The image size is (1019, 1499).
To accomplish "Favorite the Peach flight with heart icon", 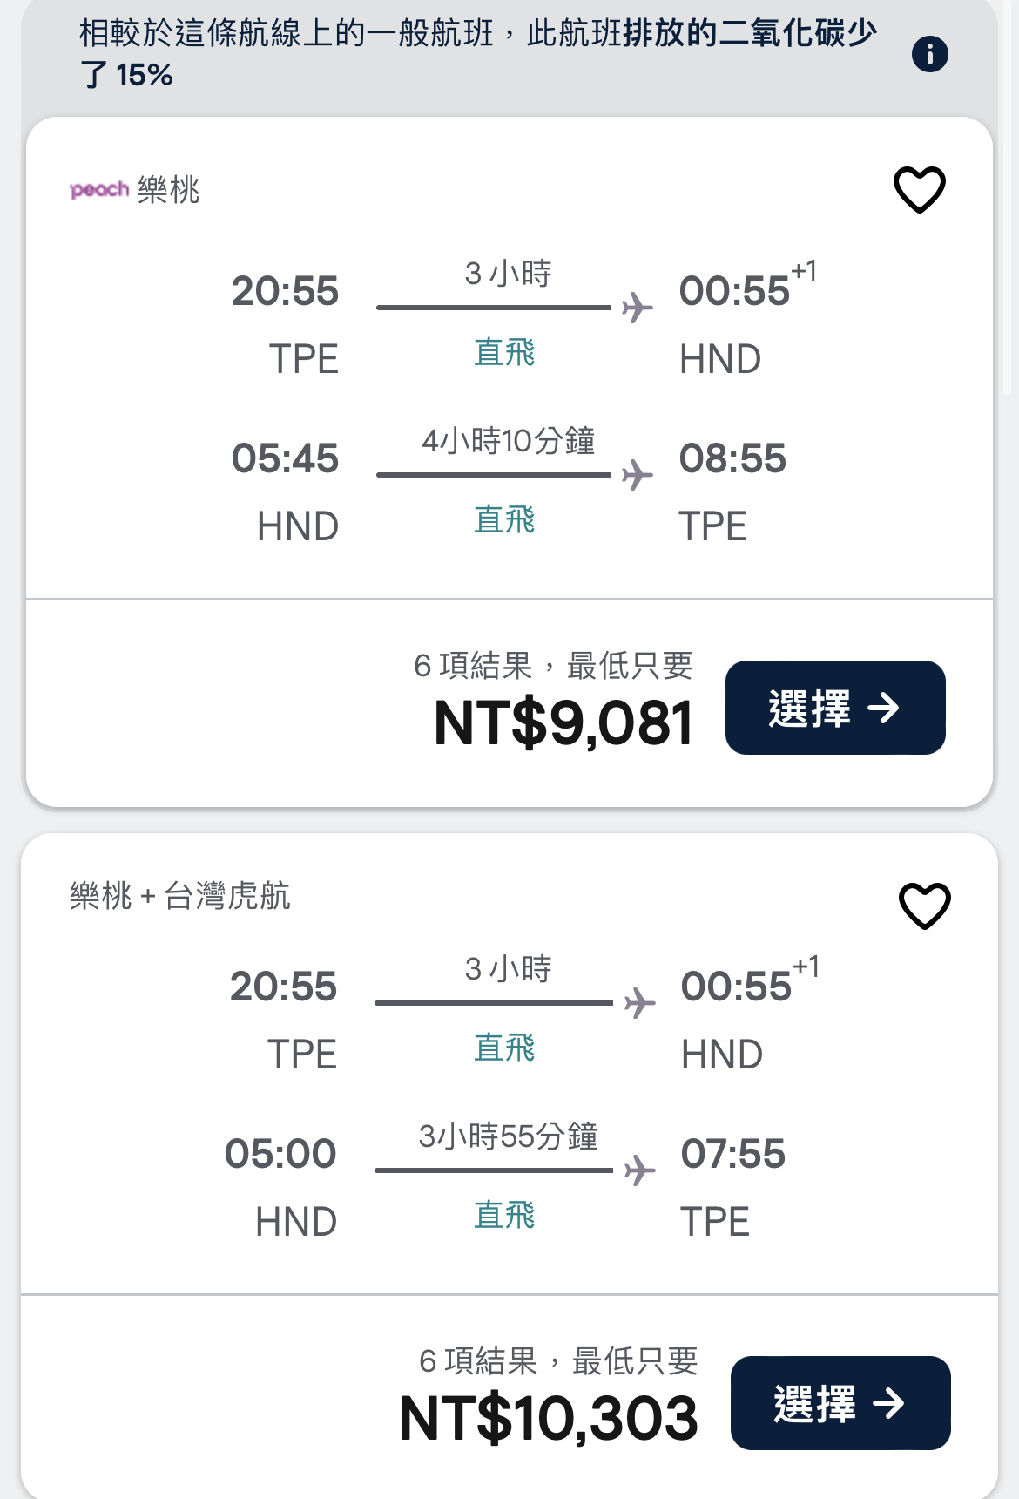I will (920, 189).
